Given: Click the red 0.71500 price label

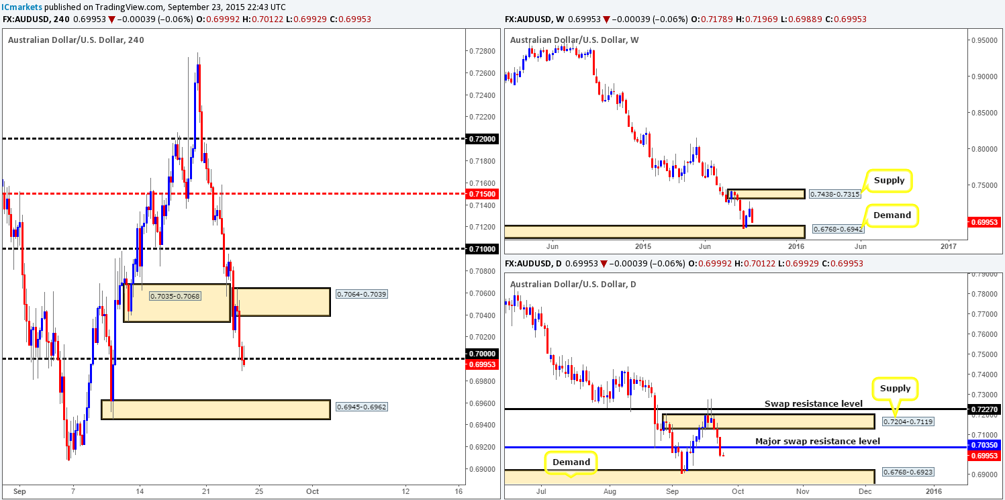Looking at the screenshot, I should coord(481,194).
